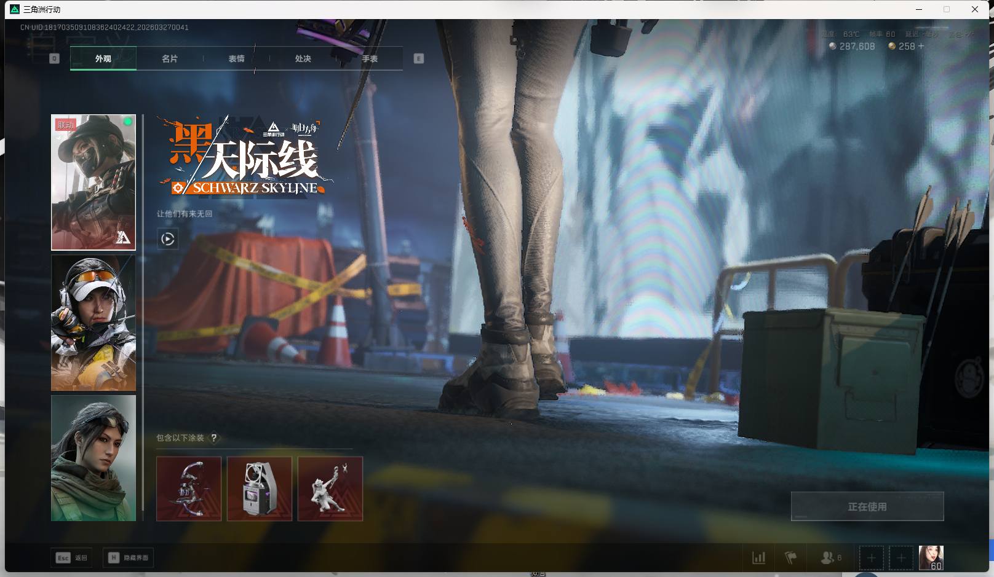Go to the 处决 tab
The width and height of the screenshot is (994, 577).
(x=303, y=59)
